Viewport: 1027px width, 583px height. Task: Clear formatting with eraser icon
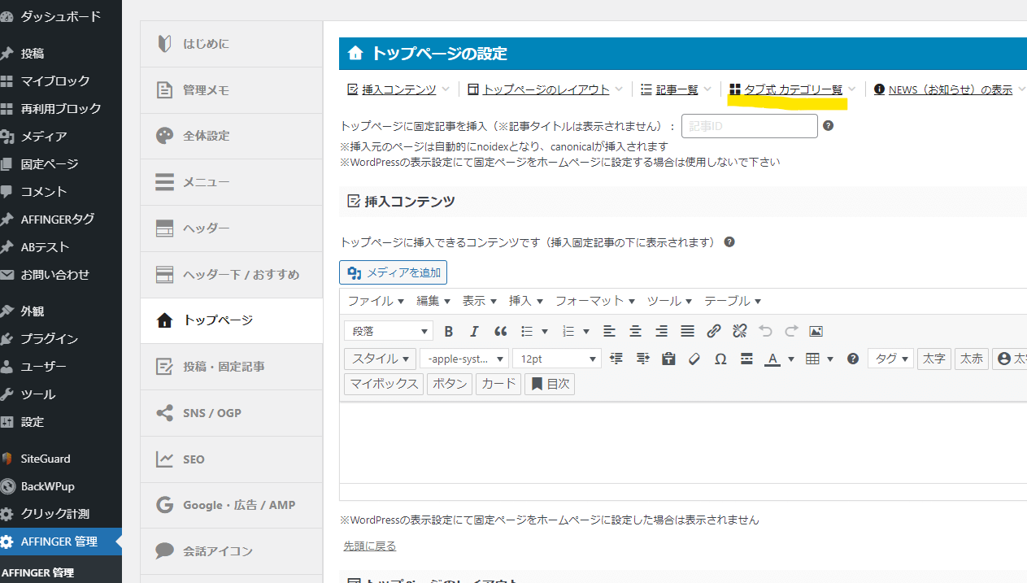click(x=694, y=359)
